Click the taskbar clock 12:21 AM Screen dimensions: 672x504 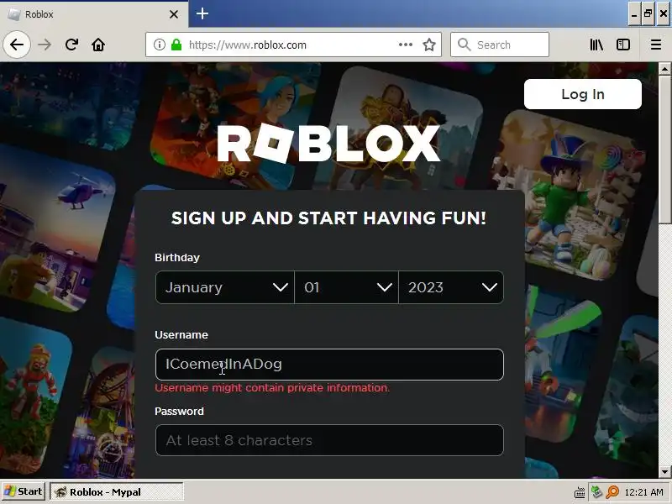643,492
